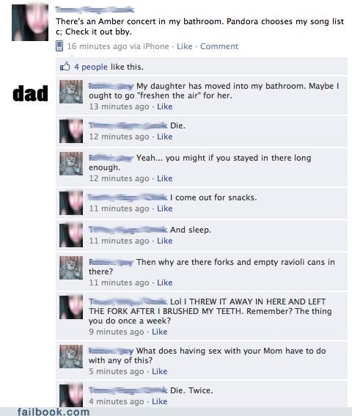Like the ravioli cans comment
Viewport: 352px width, 416px height.
point(165,282)
